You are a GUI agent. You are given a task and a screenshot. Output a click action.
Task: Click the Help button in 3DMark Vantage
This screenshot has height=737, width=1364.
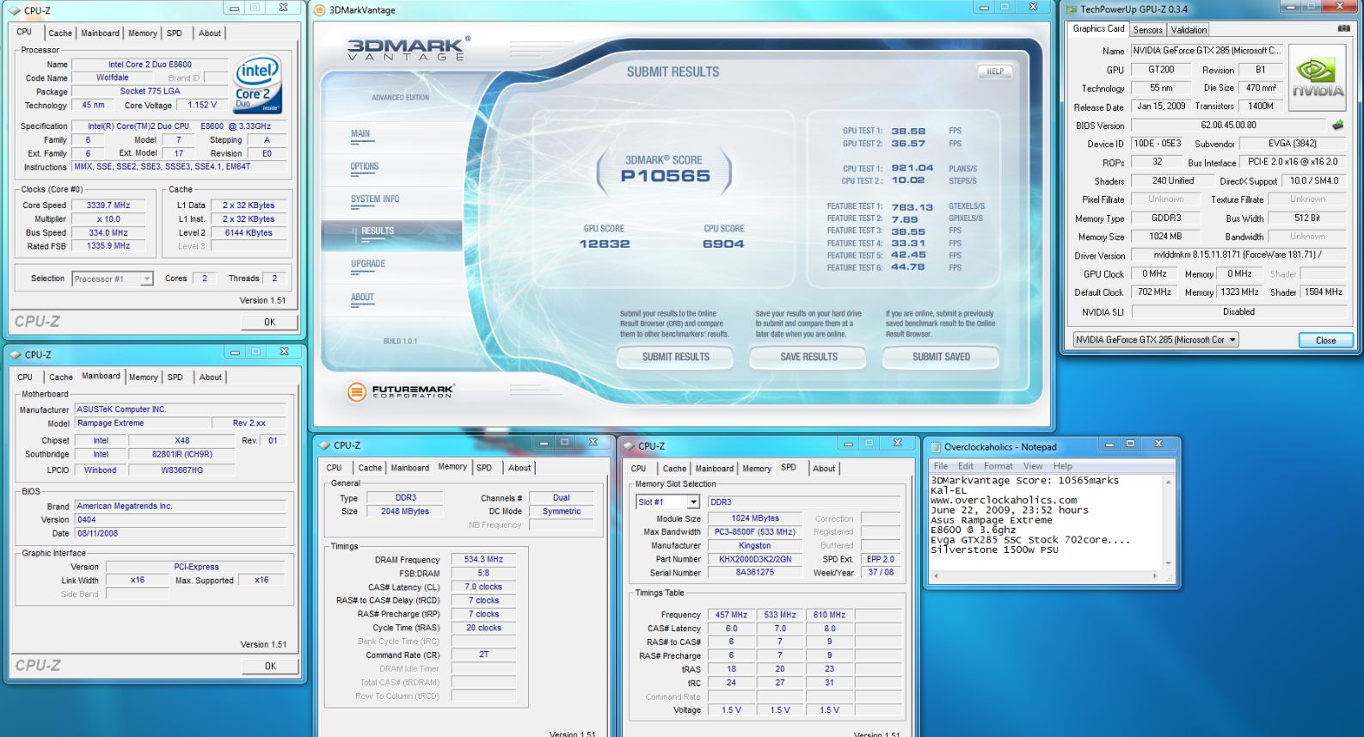point(995,71)
